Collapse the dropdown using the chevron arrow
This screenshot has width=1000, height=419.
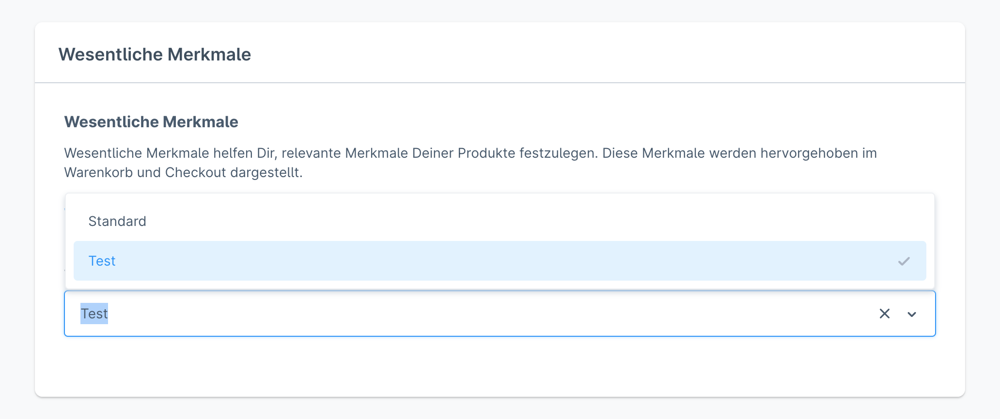912,314
